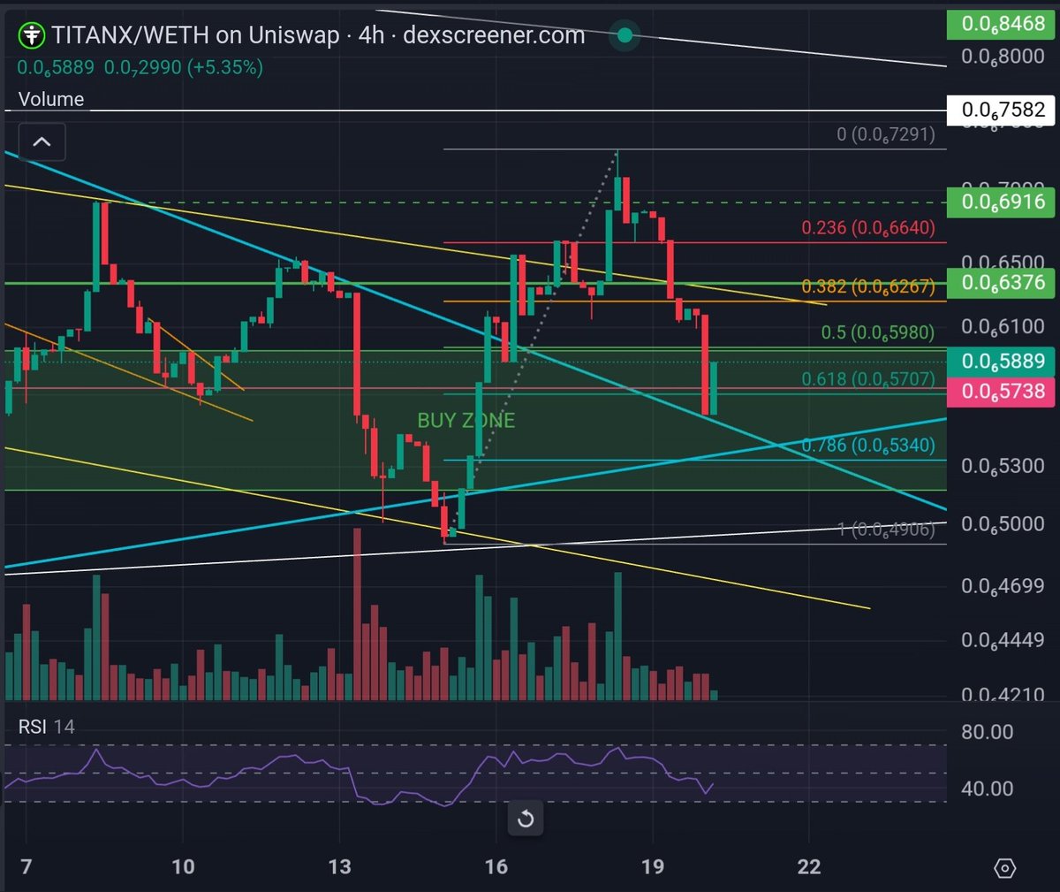Click the date 7 on time axis
1060x892 pixels.
coord(26,866)
